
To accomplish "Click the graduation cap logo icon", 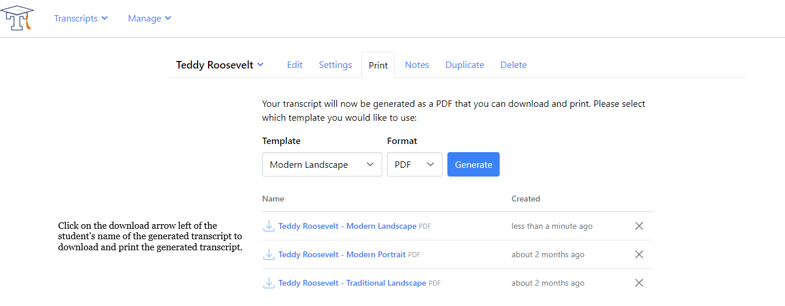I will pos(17,18).
